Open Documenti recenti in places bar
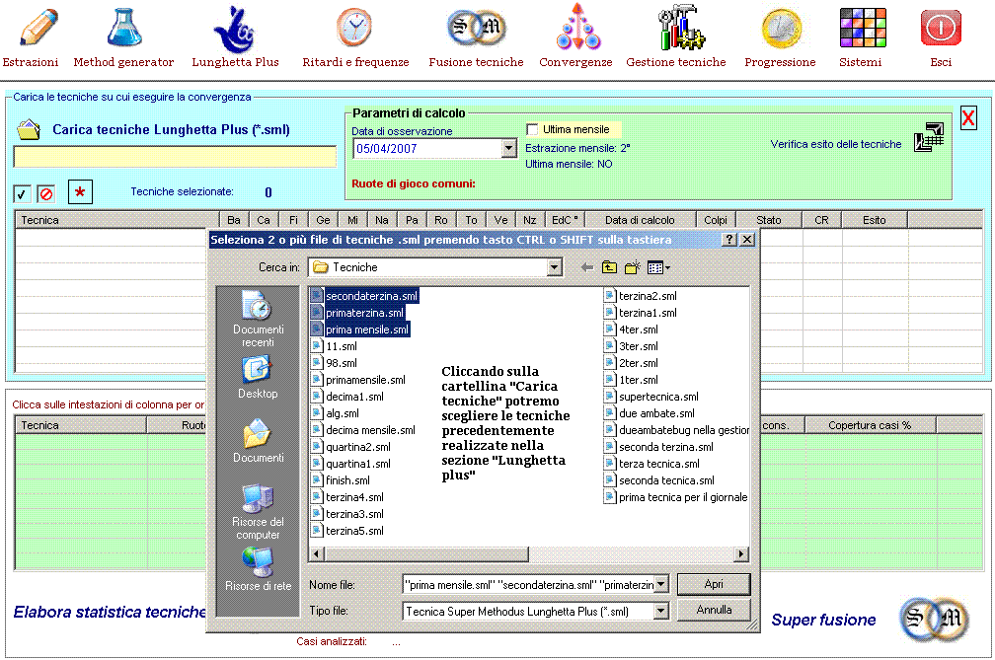Screen dimensions: 995x660 click(258, 319)
